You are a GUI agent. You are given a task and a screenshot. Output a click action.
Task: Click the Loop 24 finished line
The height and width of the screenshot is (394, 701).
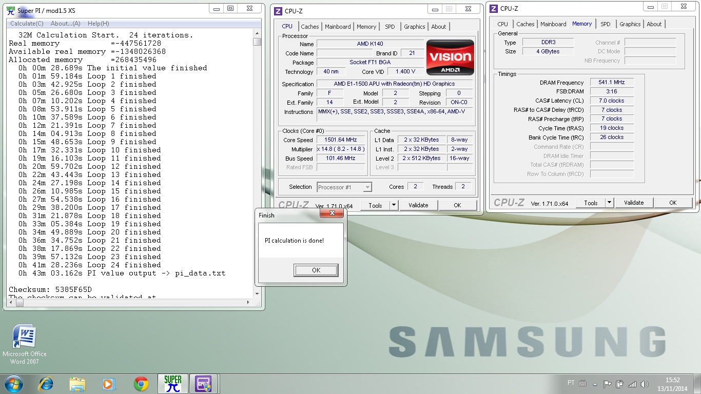tap(90, 265)
